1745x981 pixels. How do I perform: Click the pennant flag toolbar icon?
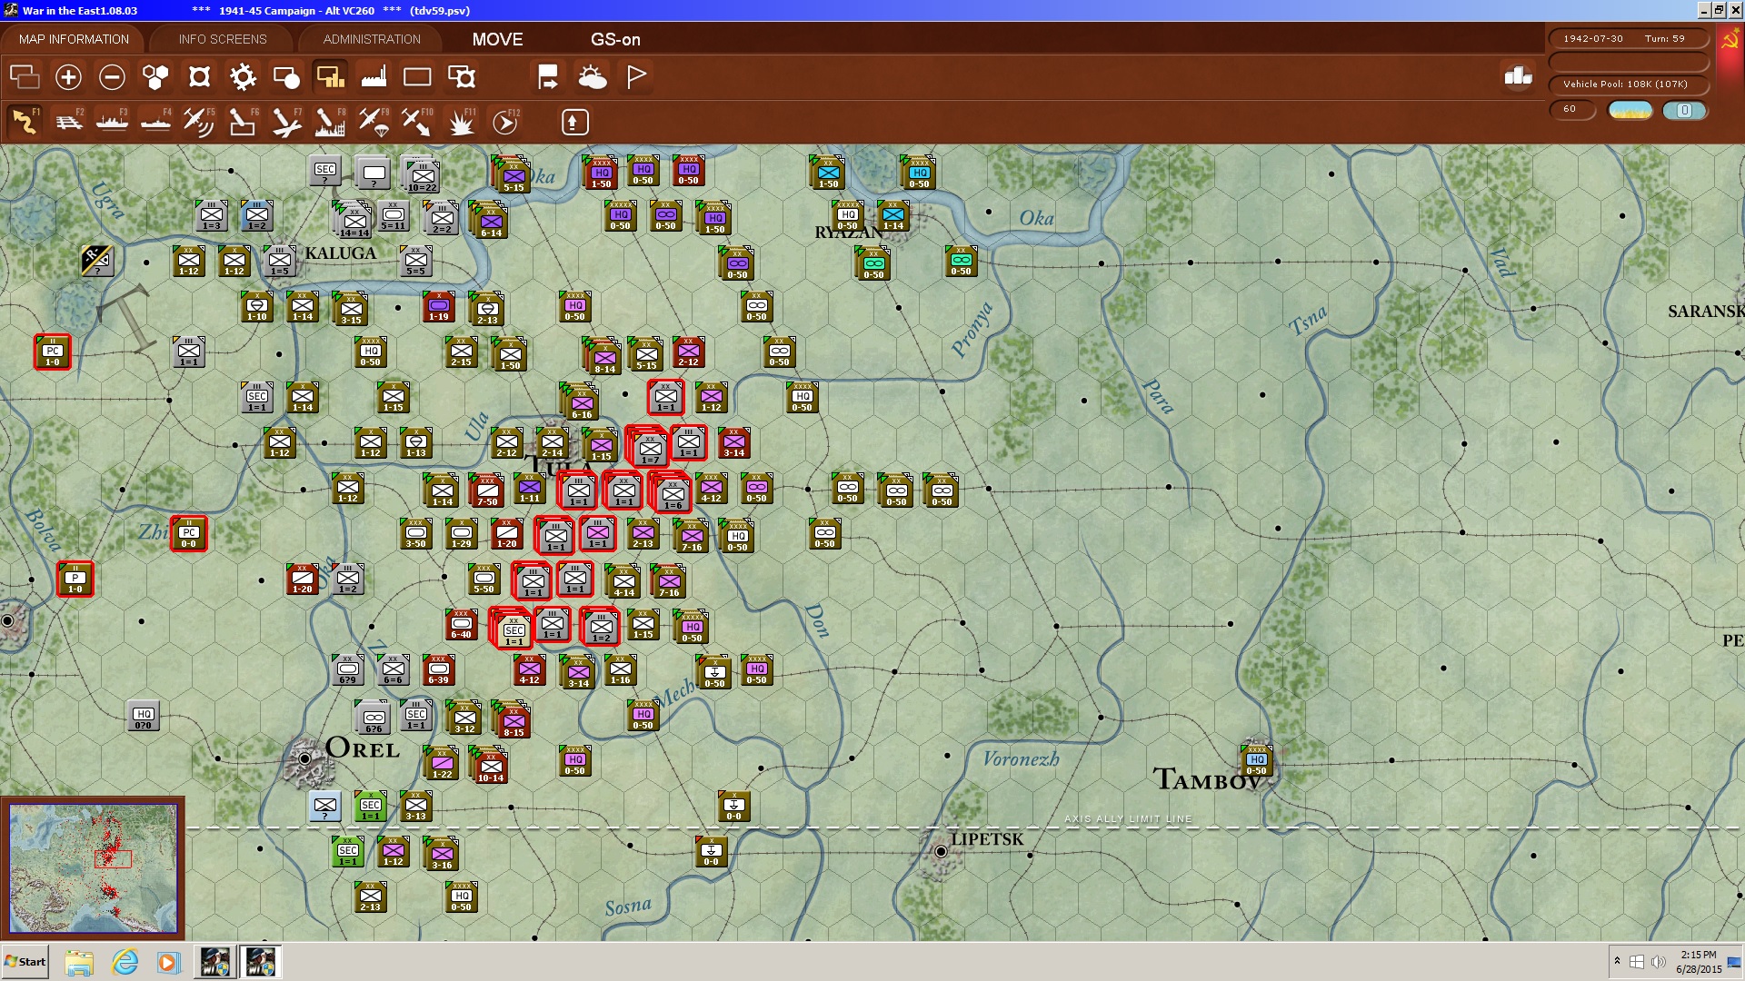pos(636,77)
